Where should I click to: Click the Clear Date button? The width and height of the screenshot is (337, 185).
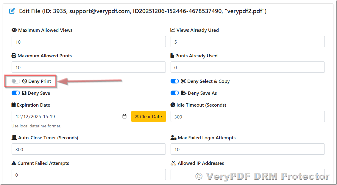pos(148,116)
